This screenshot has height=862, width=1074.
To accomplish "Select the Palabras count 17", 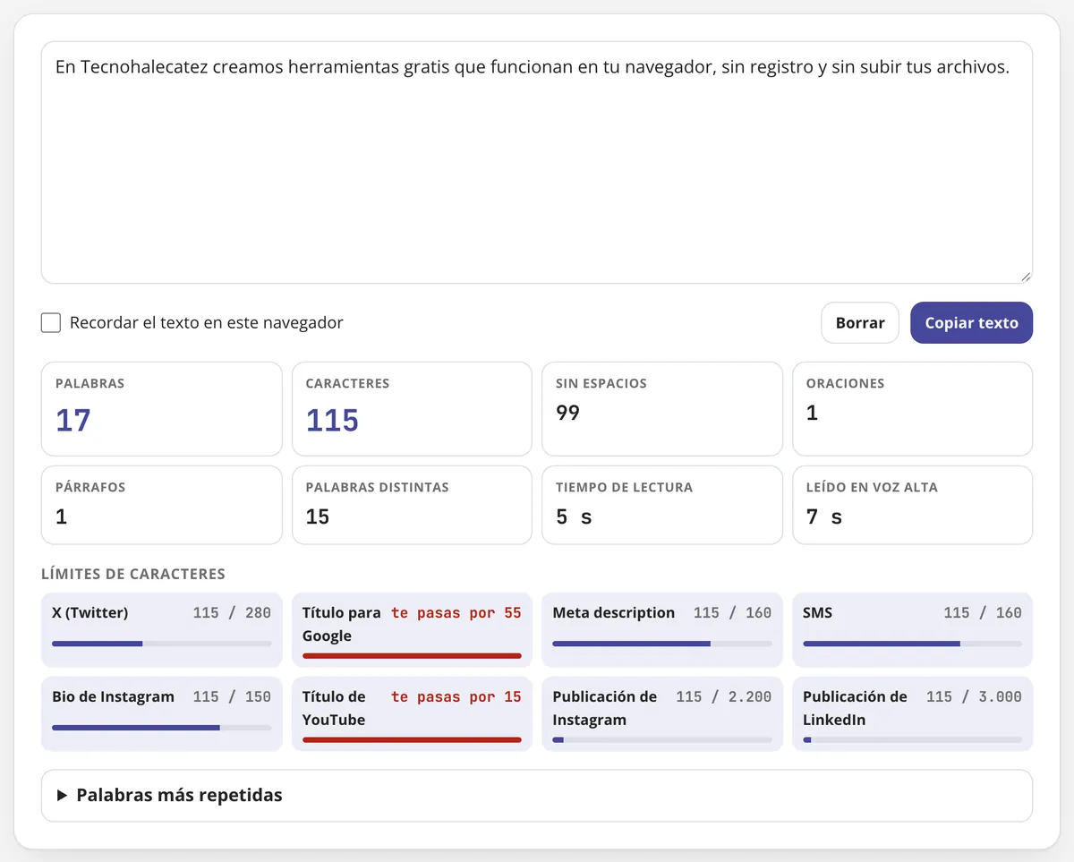I will [73, 420].
